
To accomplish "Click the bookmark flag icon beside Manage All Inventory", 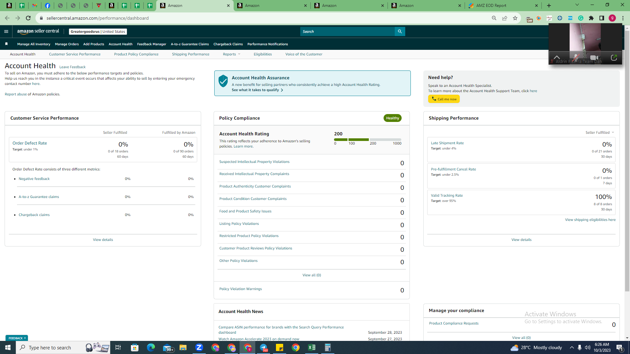I will pyautogui.click(x=6, y=44).
